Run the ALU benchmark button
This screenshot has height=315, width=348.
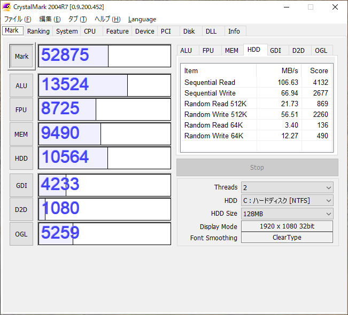(x=21, y=85)
